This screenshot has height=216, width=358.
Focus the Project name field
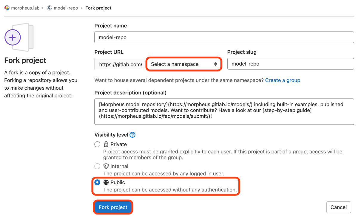224,38
